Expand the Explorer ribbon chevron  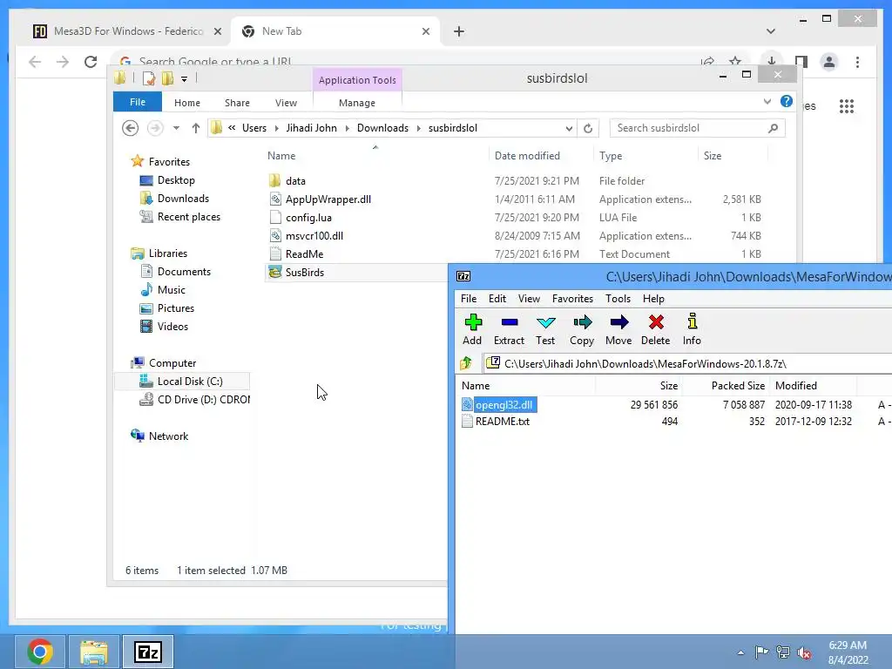(x=767, y=102)
